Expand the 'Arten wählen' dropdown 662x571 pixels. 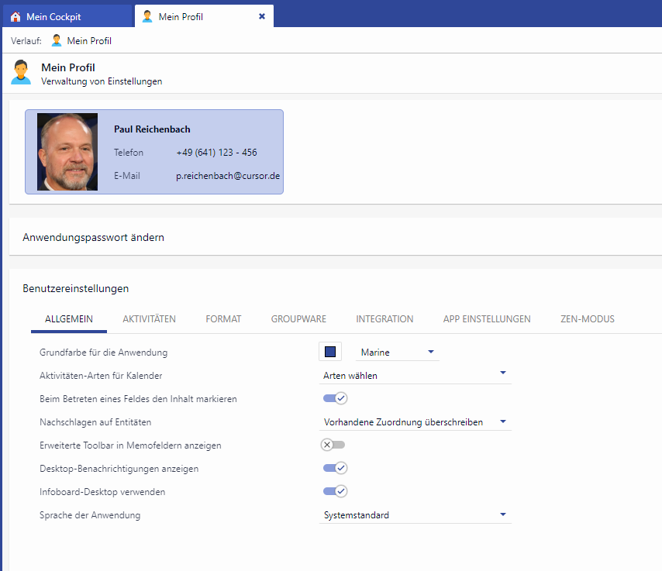415,376
